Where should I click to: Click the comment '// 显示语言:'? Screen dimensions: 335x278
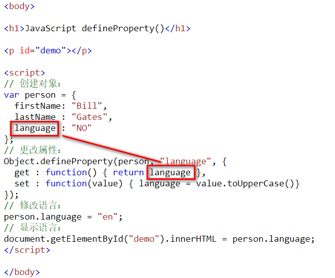click(x=32, y=228)
